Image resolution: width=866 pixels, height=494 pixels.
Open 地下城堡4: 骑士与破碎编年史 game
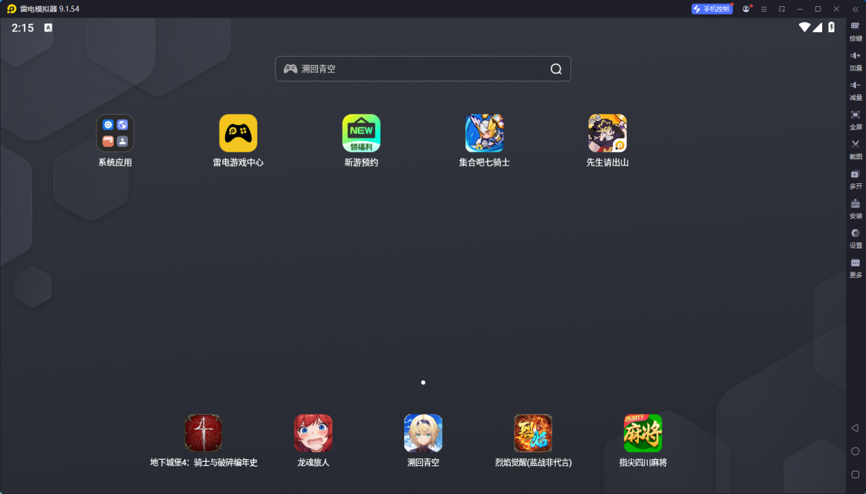204,433
